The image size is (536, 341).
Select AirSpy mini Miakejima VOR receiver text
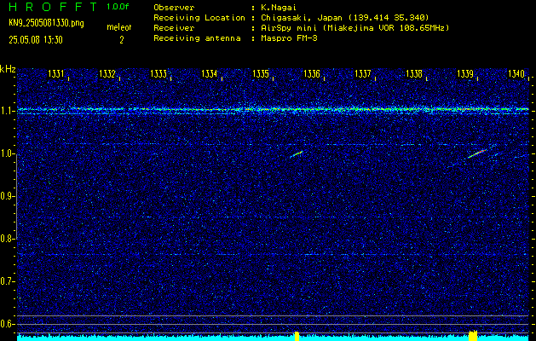click(354, 28)
